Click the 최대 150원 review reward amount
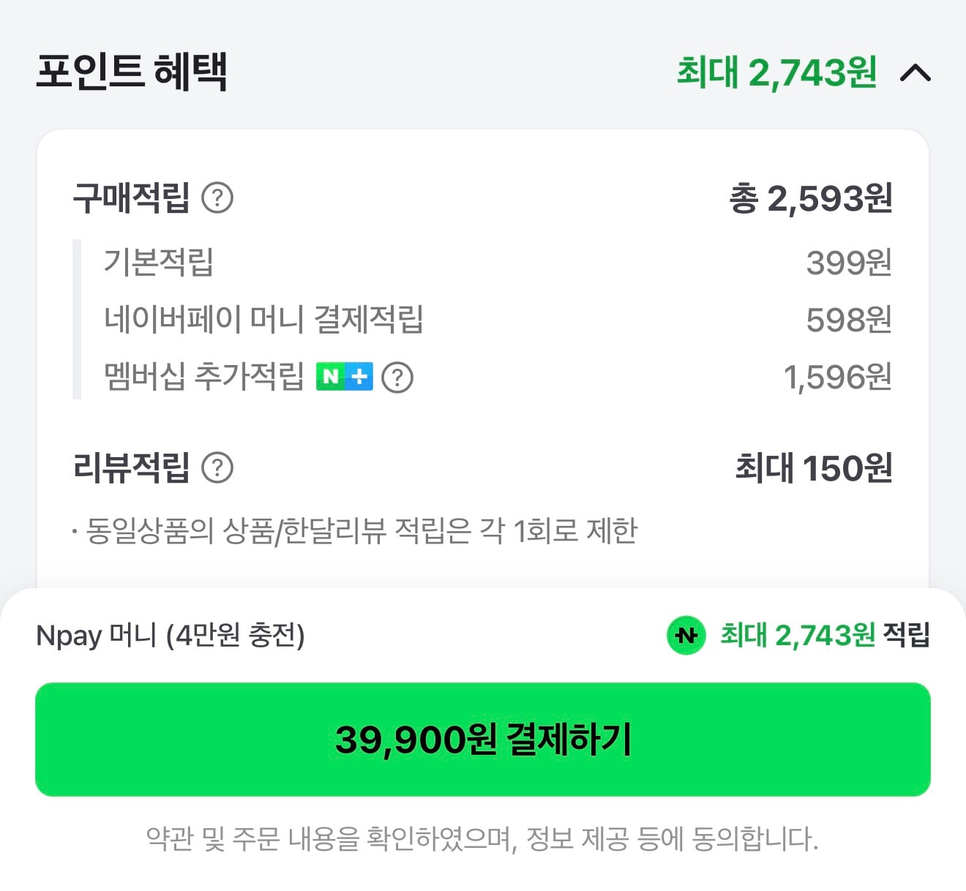 click(x=812, y=467)
